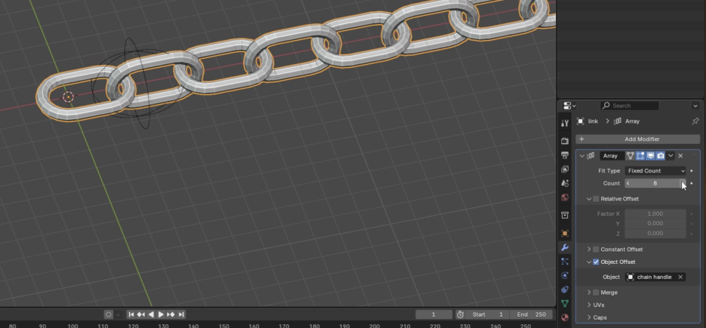
Task: Click the Add Modifier button
Action: tap(637, 139)
